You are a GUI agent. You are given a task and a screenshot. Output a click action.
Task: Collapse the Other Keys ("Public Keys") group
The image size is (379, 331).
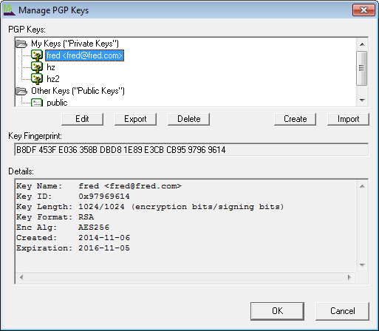[x=78, y=91]
